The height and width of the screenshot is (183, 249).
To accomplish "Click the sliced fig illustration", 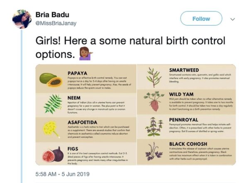I will [53, 154].
